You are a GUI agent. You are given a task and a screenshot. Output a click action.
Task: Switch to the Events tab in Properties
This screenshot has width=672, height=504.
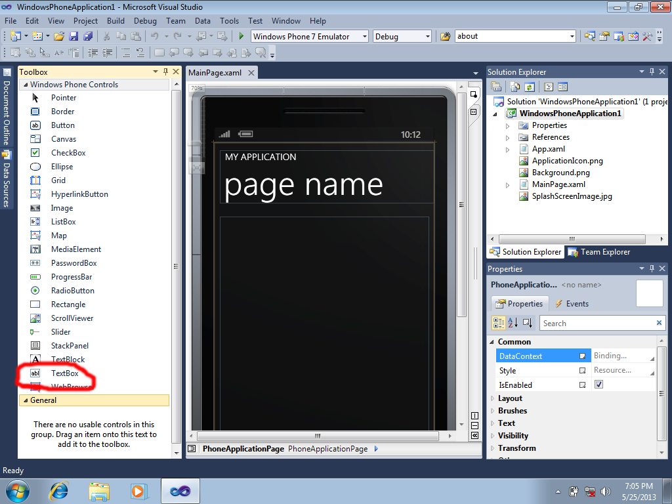(x=572, y=304)
